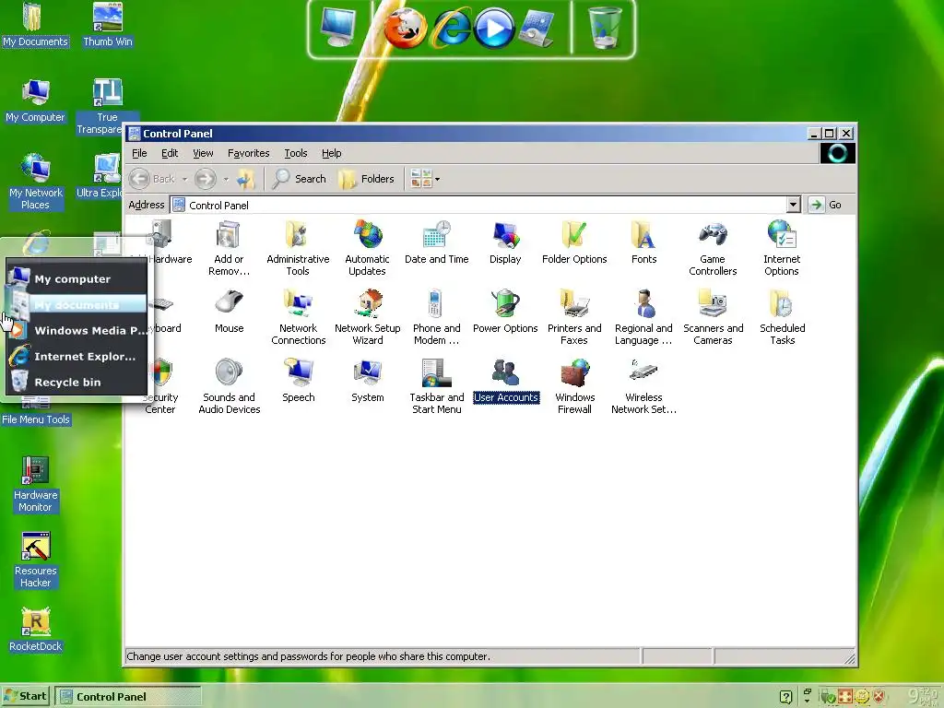The width and height of the screenshot is (944, 708).
Task: Open Sounds and Audio Devices icon
Action: [229, 386]
